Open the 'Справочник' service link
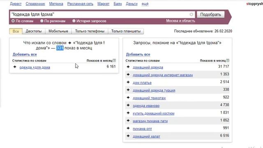The height and width of the screenshot is (148, 263). tap(35, 4)
